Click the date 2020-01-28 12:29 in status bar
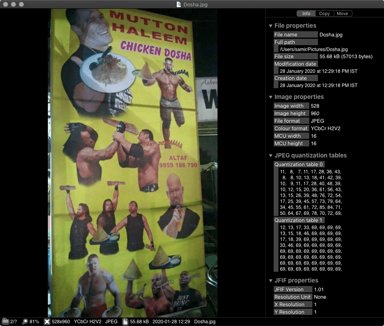Image resolution: width=384 pixels, height=326 pixels. [171, 322]
